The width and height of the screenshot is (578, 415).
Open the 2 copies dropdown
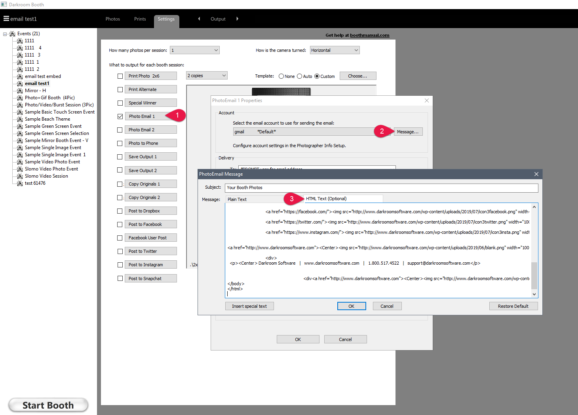coord(207,76)
